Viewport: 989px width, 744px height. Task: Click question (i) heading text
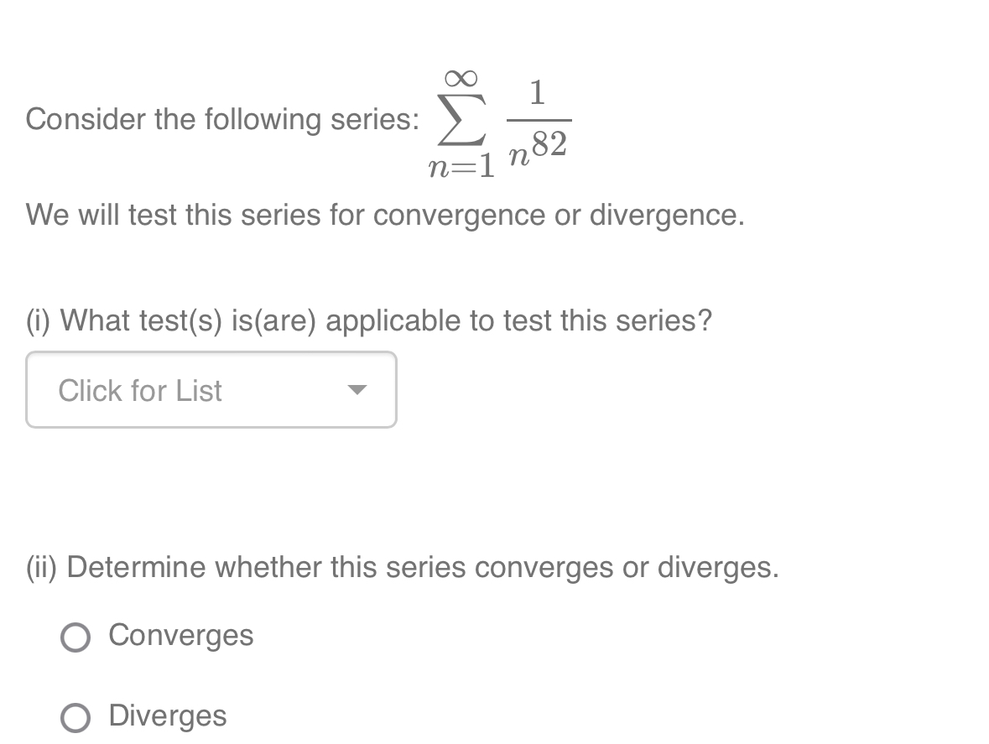coord(369,320)
